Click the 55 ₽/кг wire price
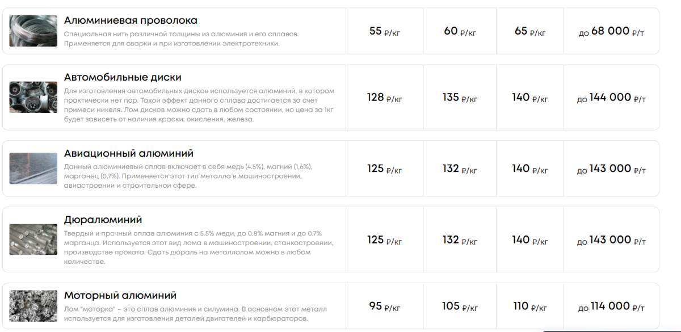 pyautogui.click(x=385, y=31)
